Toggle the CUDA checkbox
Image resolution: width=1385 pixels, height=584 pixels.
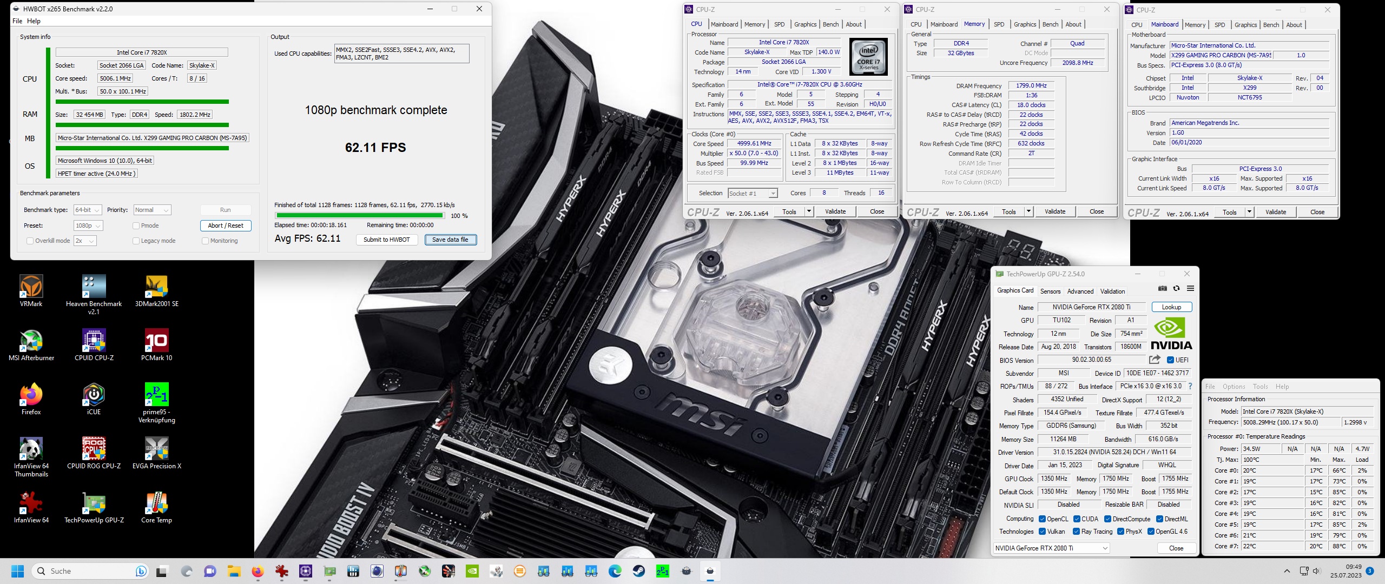(1077, 519)
